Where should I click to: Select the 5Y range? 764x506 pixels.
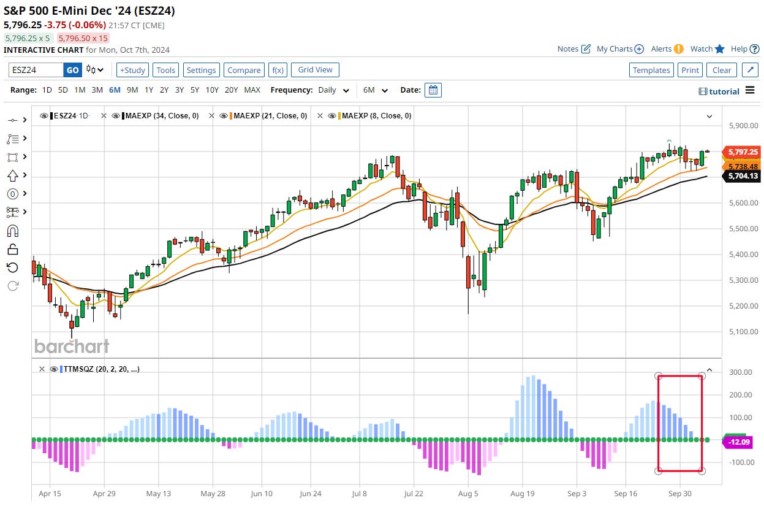pyautogui.click(x=194, y=90)
